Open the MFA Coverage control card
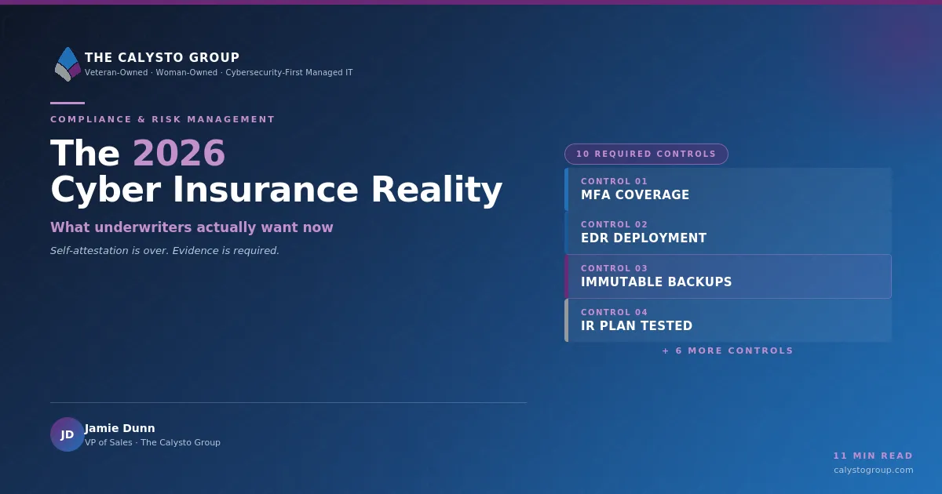This screenshot has height=494, width=942. pyautogui.click(x=728, y=189)
